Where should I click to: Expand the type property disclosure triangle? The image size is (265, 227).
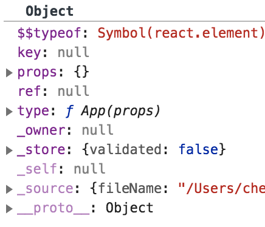(9, 112)
